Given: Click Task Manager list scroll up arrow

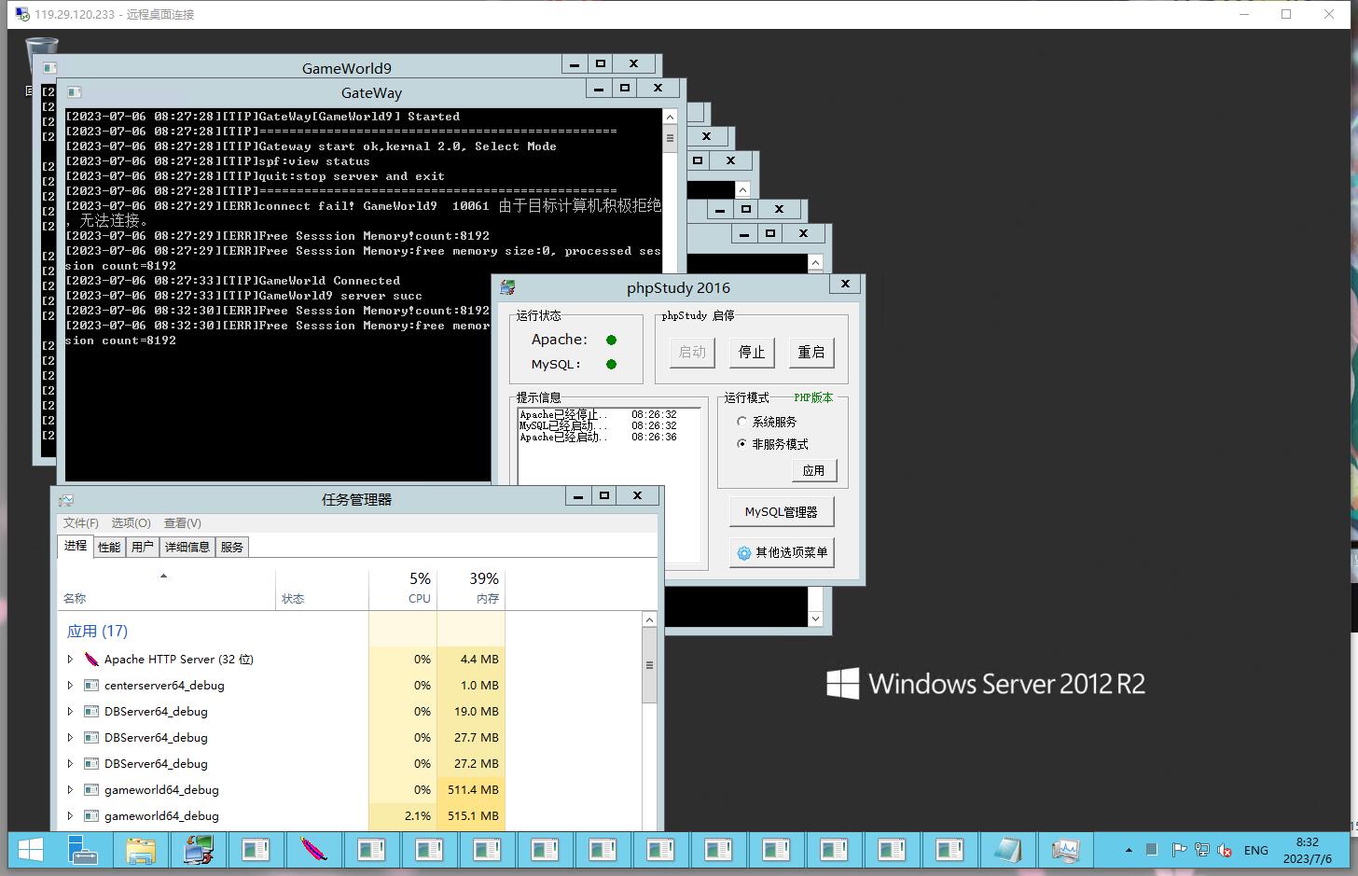Looking at the screenshot, I should tap(649, 619).
